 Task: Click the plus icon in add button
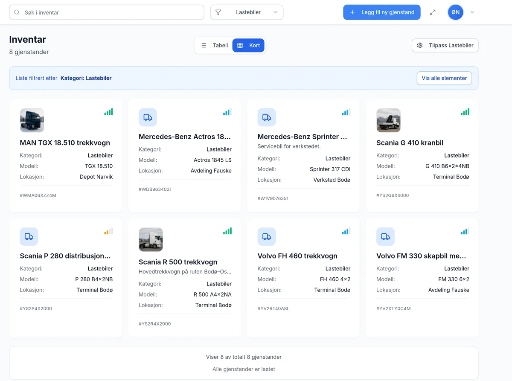click(x=352, y=12)
